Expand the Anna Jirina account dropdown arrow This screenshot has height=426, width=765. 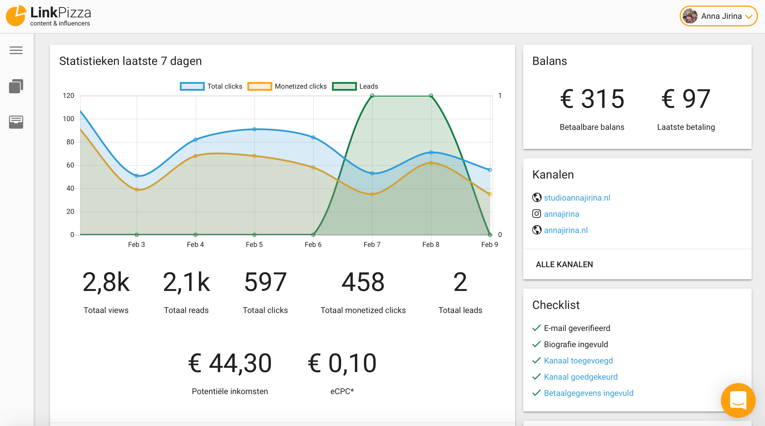coord(749,17)
